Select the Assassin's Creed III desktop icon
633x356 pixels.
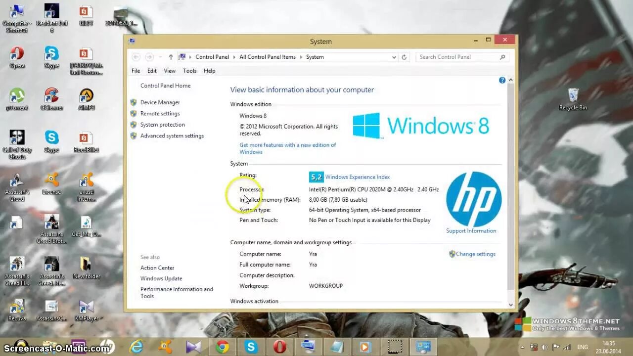pos(17,271)
